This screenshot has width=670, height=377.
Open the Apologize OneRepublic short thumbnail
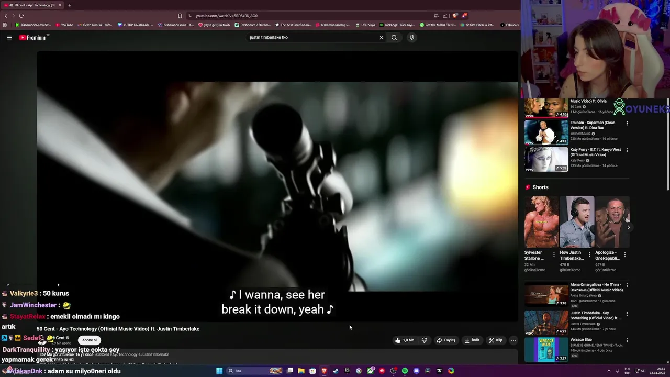[x=612, y=221]
